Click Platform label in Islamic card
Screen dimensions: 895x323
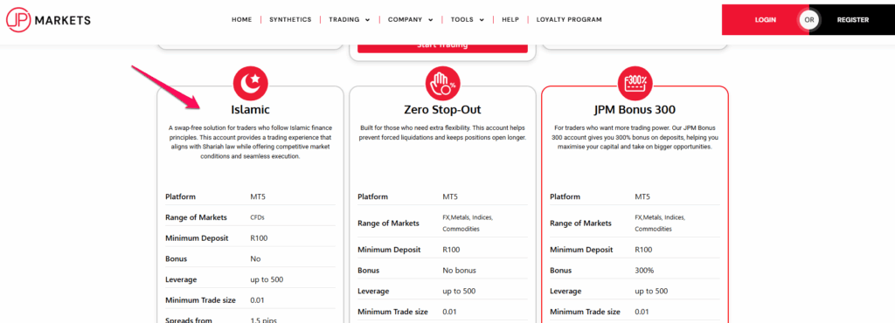(x=180, y=196)
